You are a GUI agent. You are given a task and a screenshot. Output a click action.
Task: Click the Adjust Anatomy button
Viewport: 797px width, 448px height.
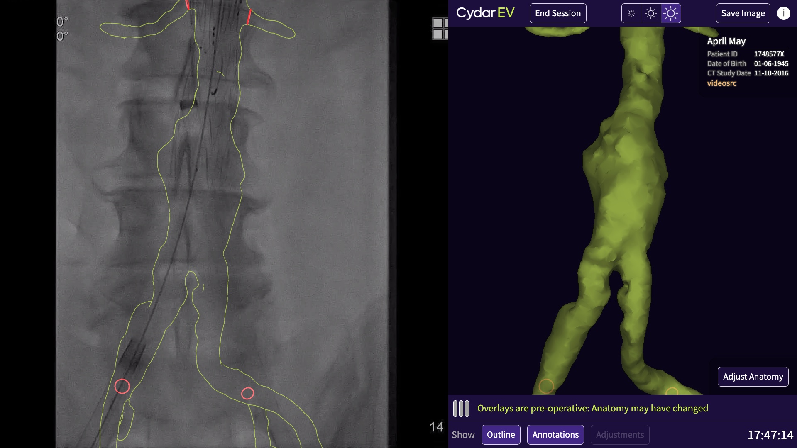753,376
